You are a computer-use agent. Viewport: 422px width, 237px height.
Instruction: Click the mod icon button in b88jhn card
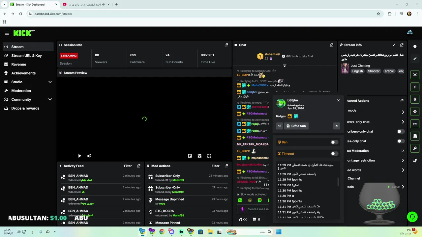coord(337,126)
